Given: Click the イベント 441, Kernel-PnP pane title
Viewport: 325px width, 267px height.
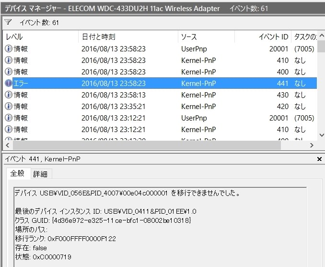Looking at the screenshot, I should point(43,159).
